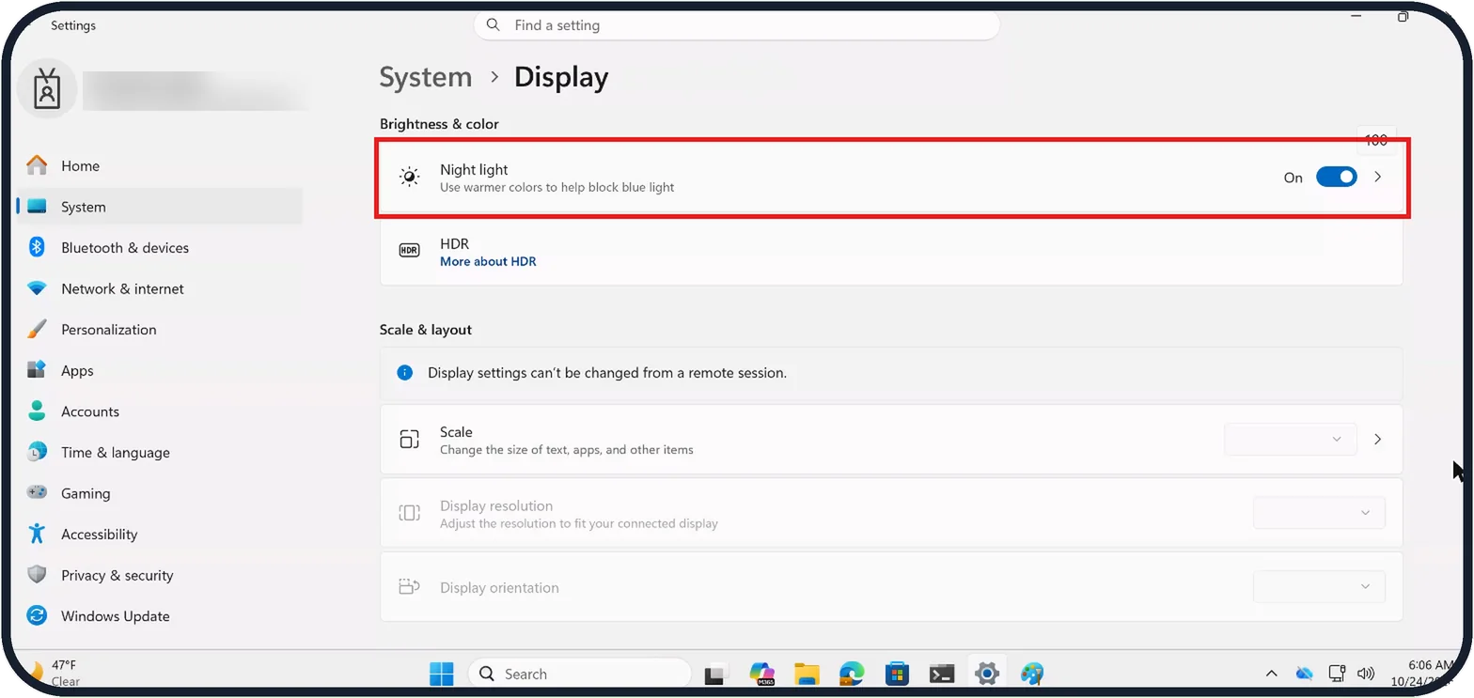This screenshot has height=698, width=1474.
Task: Click the Settings gear in the taskbar
Action: click(986, 674)
